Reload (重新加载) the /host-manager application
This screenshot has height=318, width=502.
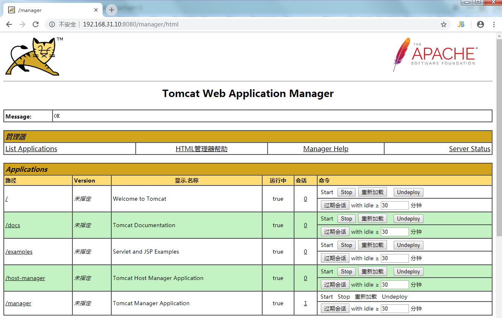(373, 271)
